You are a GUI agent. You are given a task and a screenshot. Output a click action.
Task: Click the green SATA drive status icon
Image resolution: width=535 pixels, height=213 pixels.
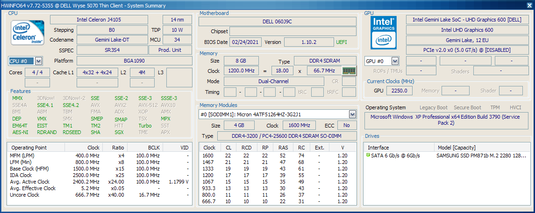[368, 155]
